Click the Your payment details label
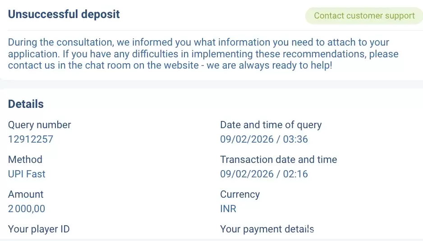Image resolution: width=423 pixels, height=241 pixels. point(267,229)
